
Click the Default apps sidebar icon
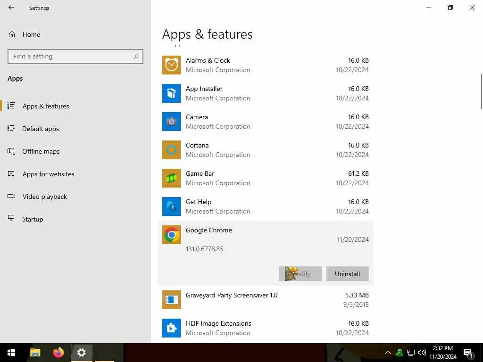(x=11, y=128)
